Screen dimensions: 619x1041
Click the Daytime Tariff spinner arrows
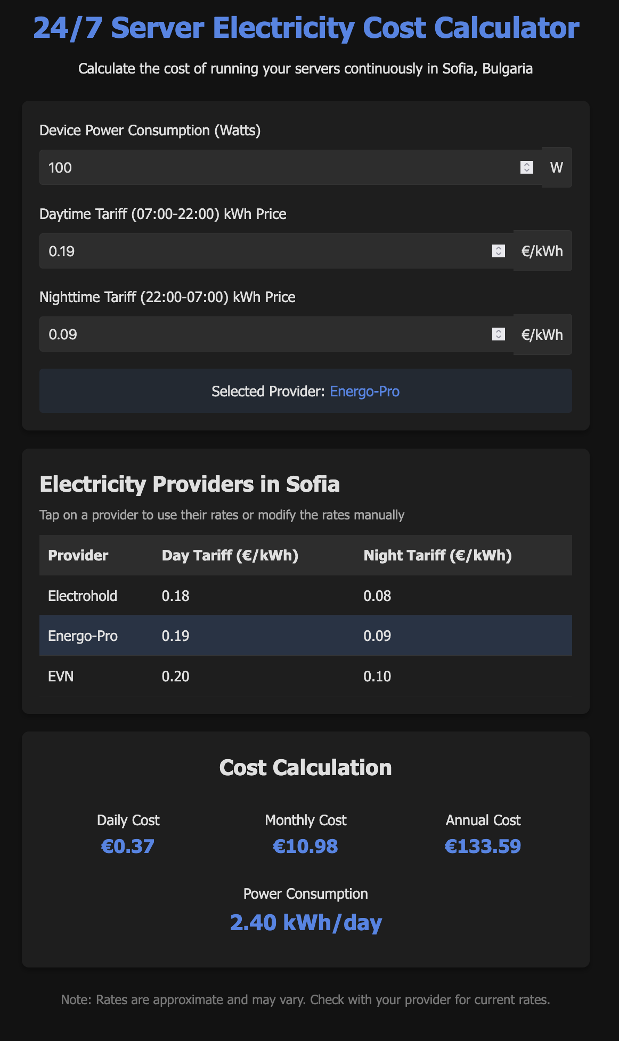click(498, 251)
